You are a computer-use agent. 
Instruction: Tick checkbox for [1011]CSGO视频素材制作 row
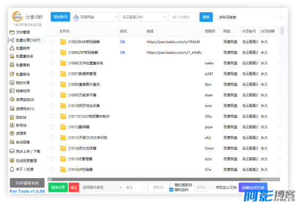[52, 116]
